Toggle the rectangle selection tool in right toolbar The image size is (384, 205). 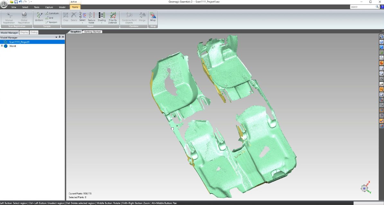(x=381, y=68)
